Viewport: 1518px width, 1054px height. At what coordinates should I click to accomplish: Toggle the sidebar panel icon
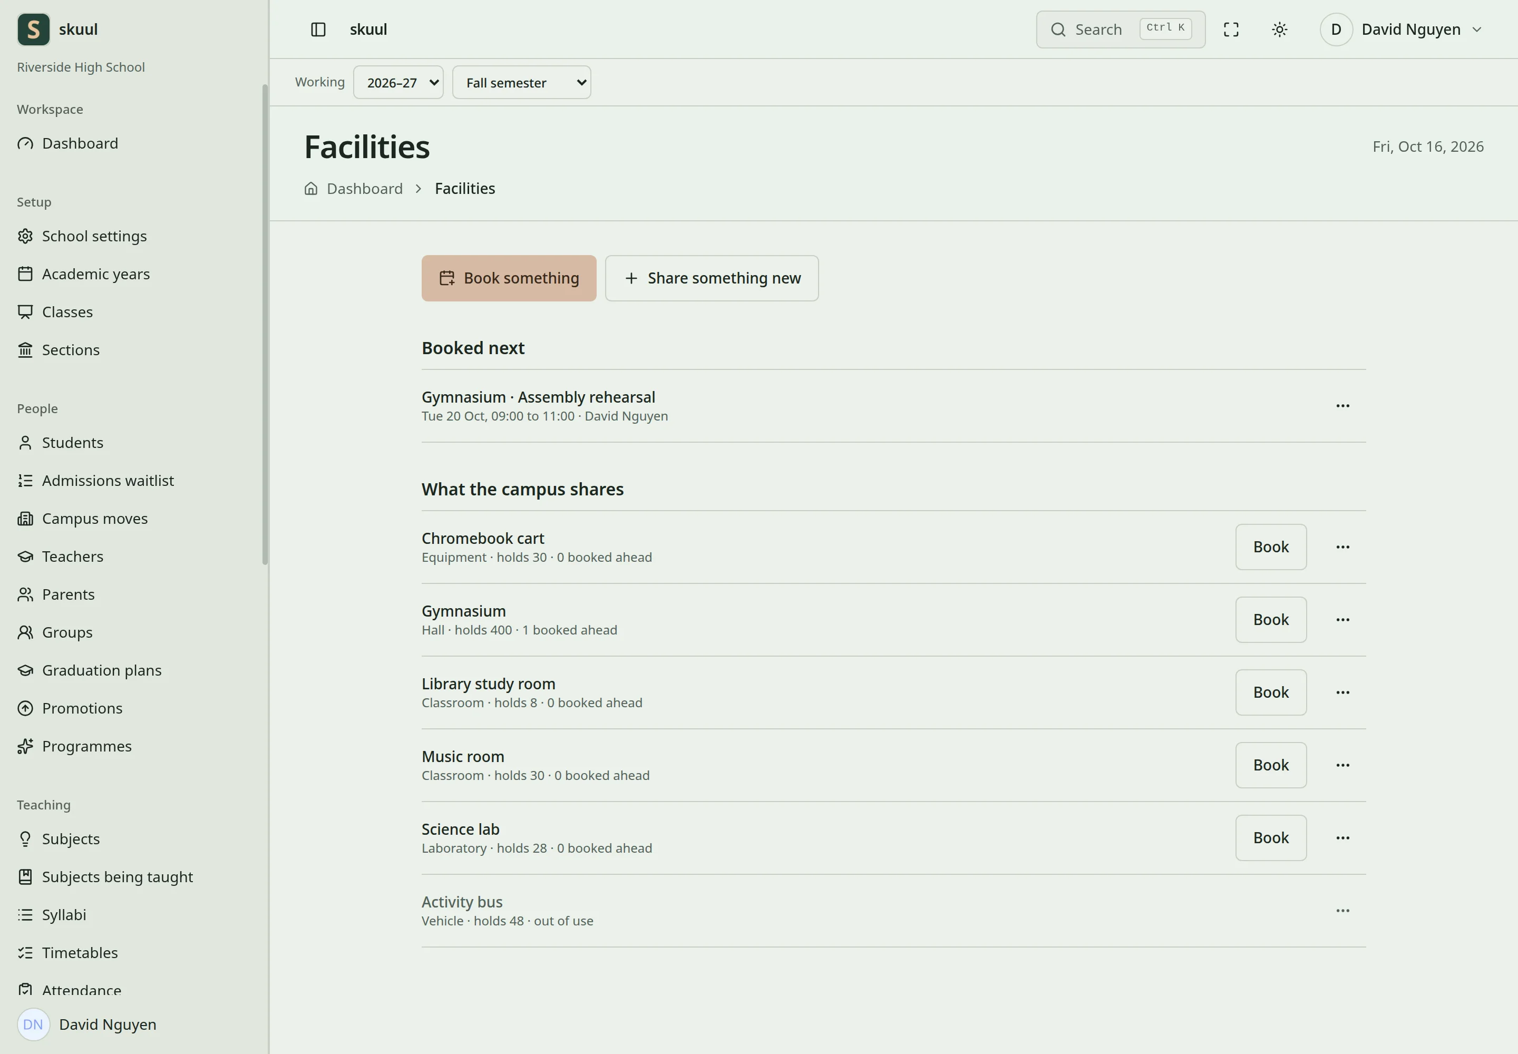318,30
